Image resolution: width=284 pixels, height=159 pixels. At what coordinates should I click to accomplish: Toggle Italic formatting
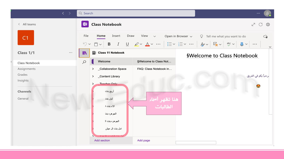[x=118, y=44]
